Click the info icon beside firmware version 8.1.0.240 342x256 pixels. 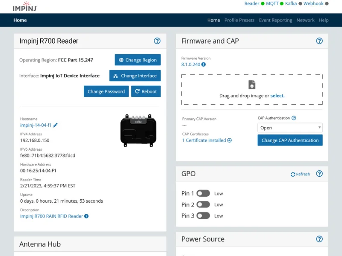point(204,65)
